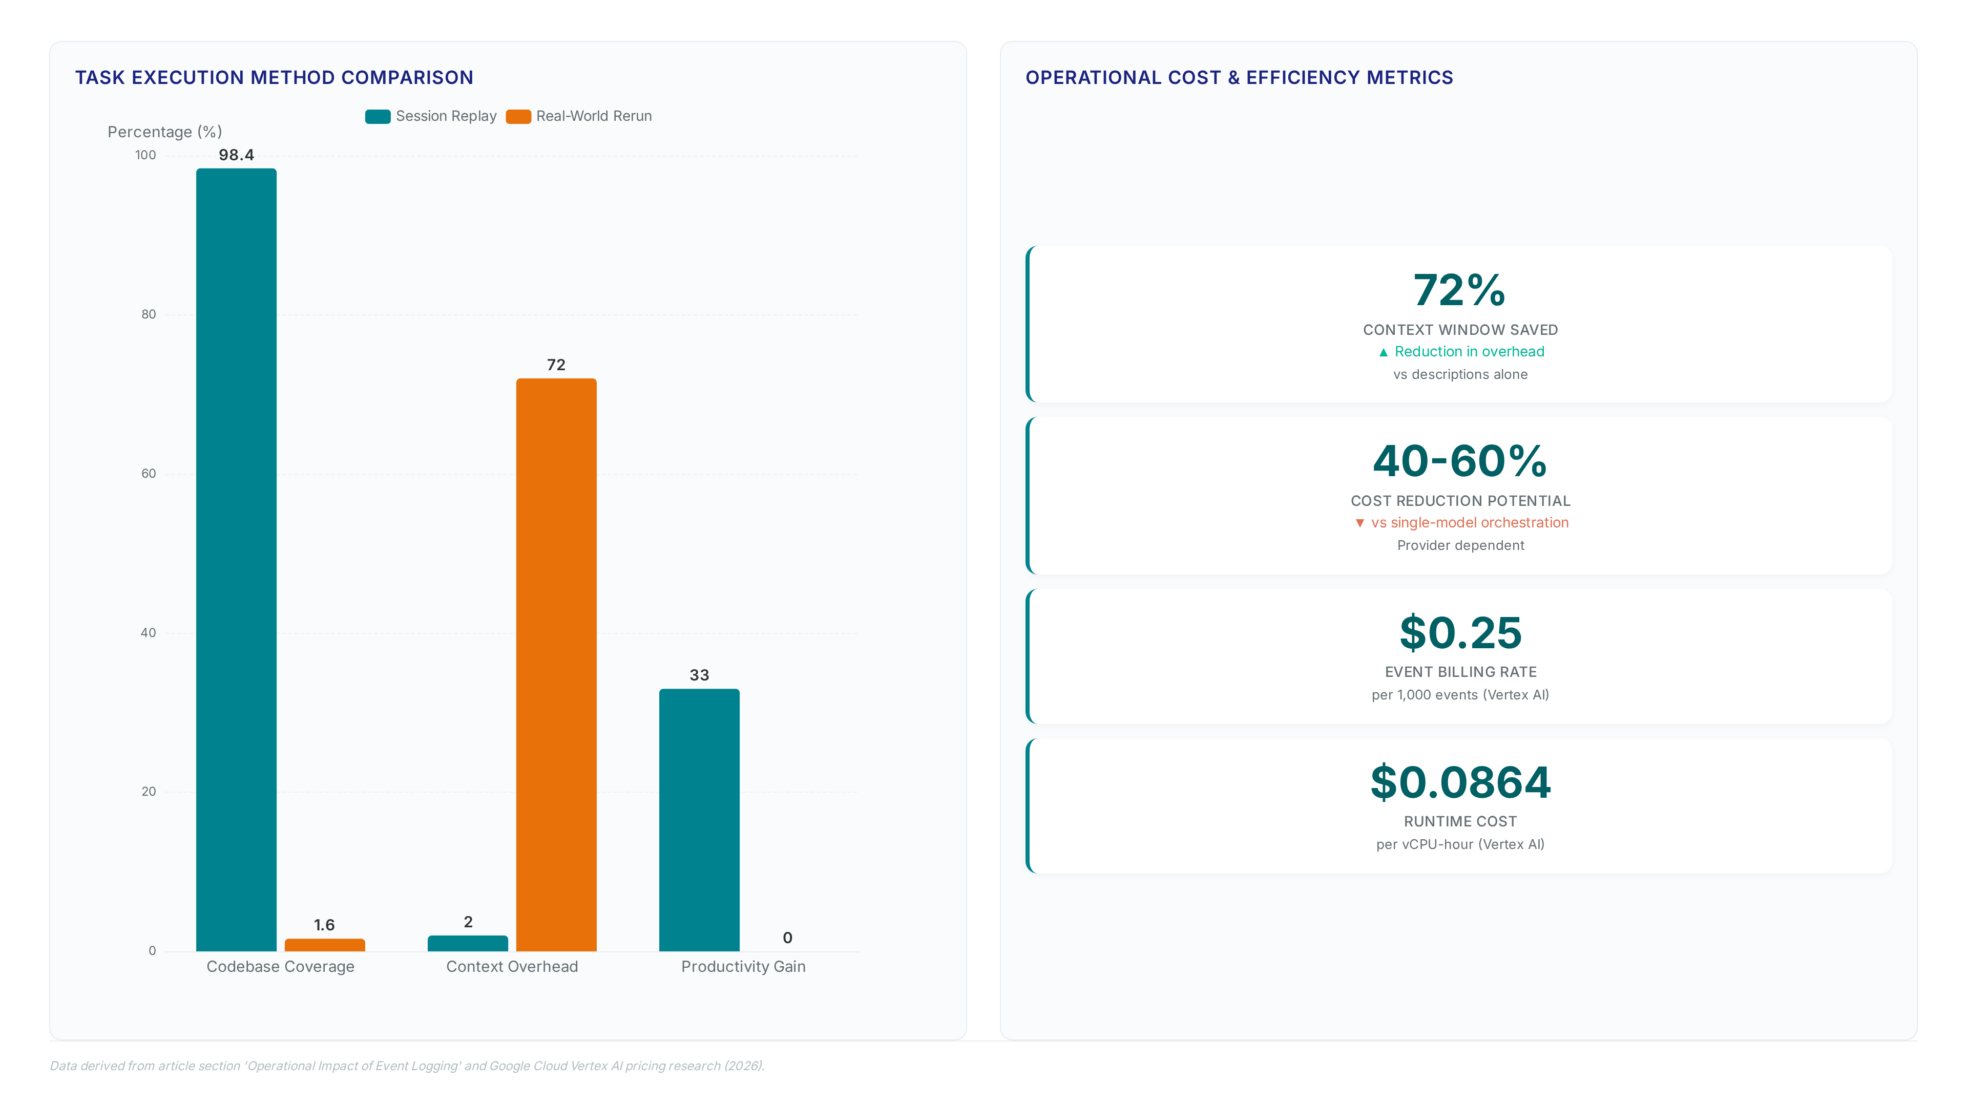Viewport: 1967px width, 1106px height.
Task: Click the Context Window Saved label
Action: [1460, 330]
